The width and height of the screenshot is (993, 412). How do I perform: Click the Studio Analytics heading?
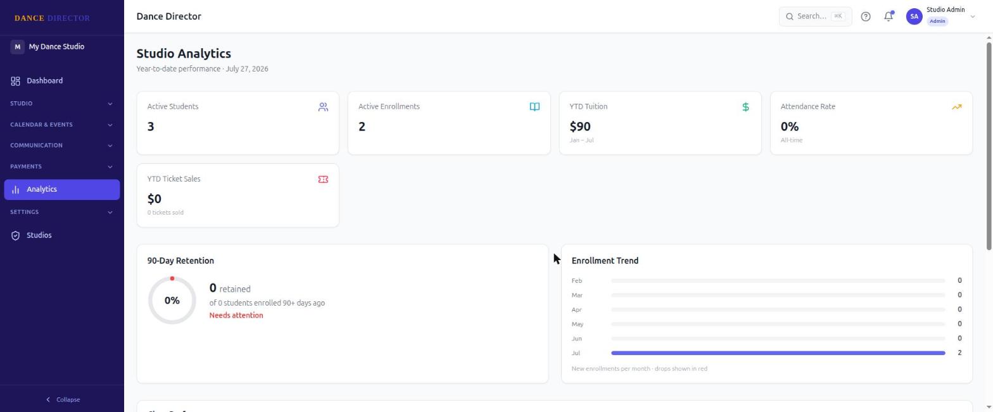tap(184, 54)
